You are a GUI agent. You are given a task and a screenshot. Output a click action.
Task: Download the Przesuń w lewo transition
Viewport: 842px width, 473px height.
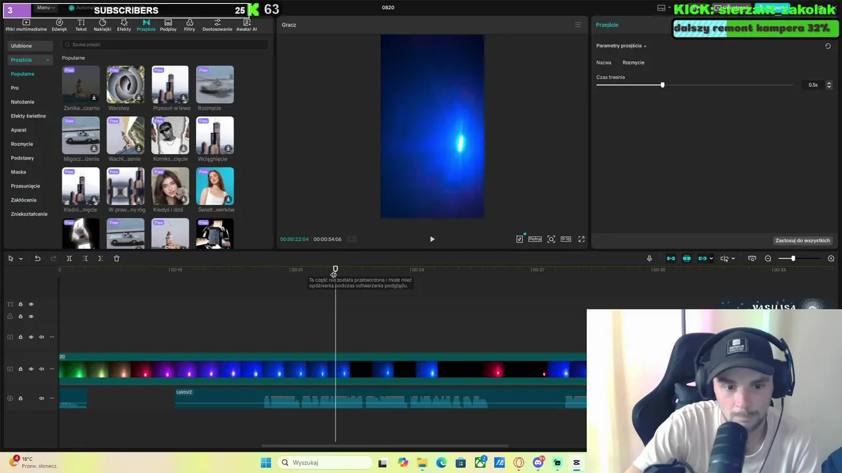click(183, 98)
